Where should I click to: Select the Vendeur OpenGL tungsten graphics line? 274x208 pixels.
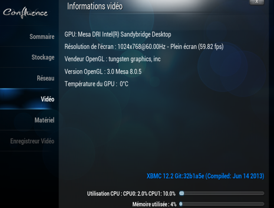point(113,59)
